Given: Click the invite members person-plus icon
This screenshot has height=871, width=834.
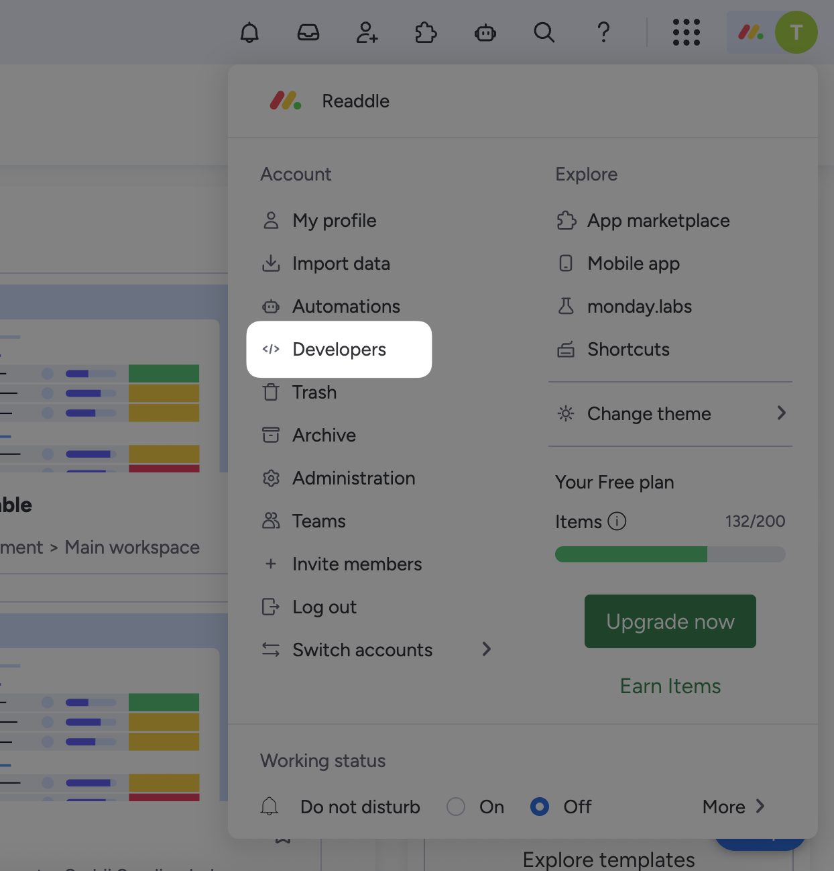Looking at the screenshot, I should coord(367,32).
